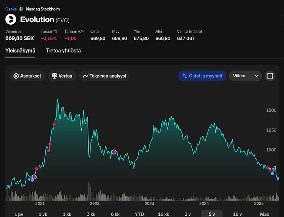Click the last blue buy marker at chart end
Screen dimensions: 284x217
(278, 178)
